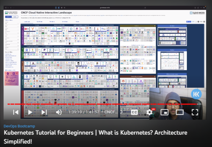Open the Cards from China example filter
This screenshot has height=147, width=212.
pyautogui.click(x=9, y=61)
